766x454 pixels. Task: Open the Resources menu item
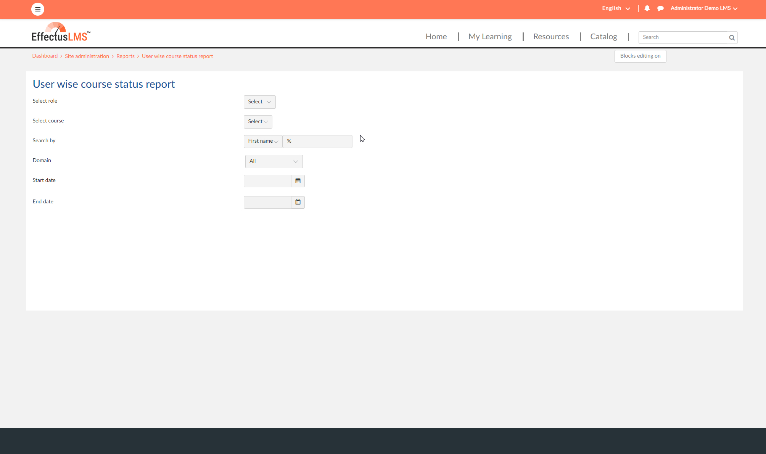click(x=551, y=37)
